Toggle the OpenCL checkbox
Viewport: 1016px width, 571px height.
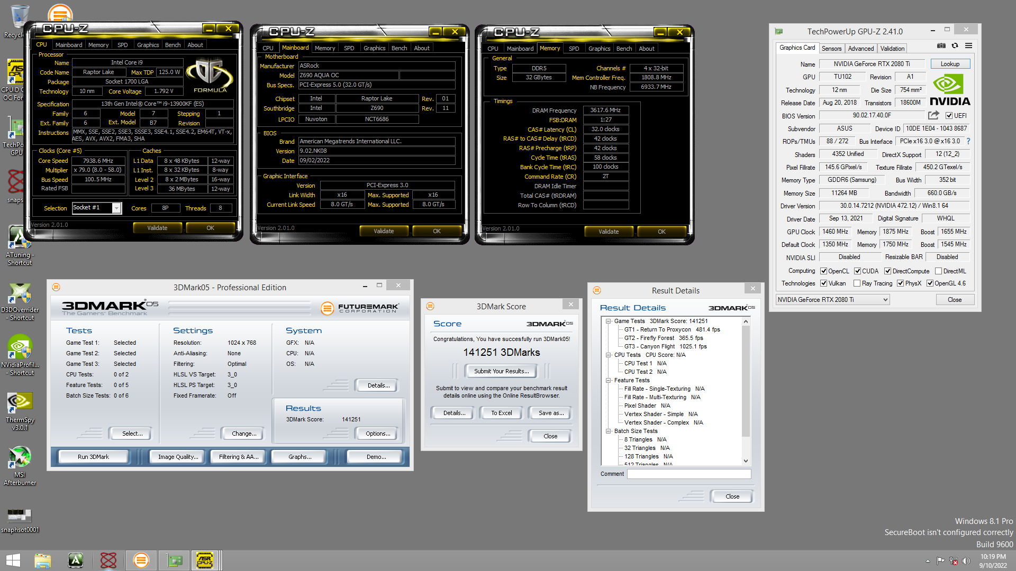[x=823, y=271]
